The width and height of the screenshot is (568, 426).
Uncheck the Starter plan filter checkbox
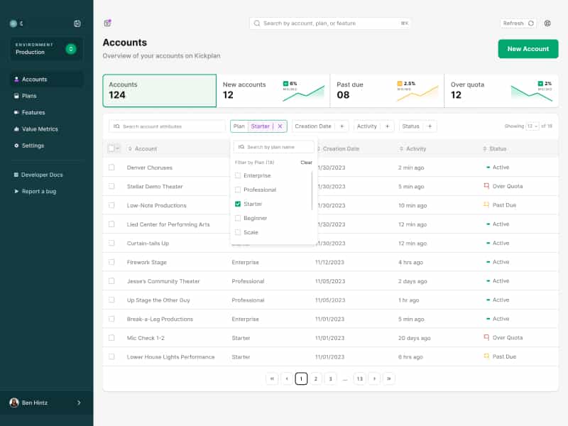[x=238, y=204]
